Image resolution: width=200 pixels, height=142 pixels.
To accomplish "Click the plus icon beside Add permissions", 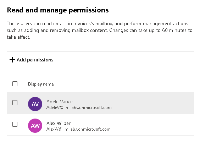I will point(12,60).
